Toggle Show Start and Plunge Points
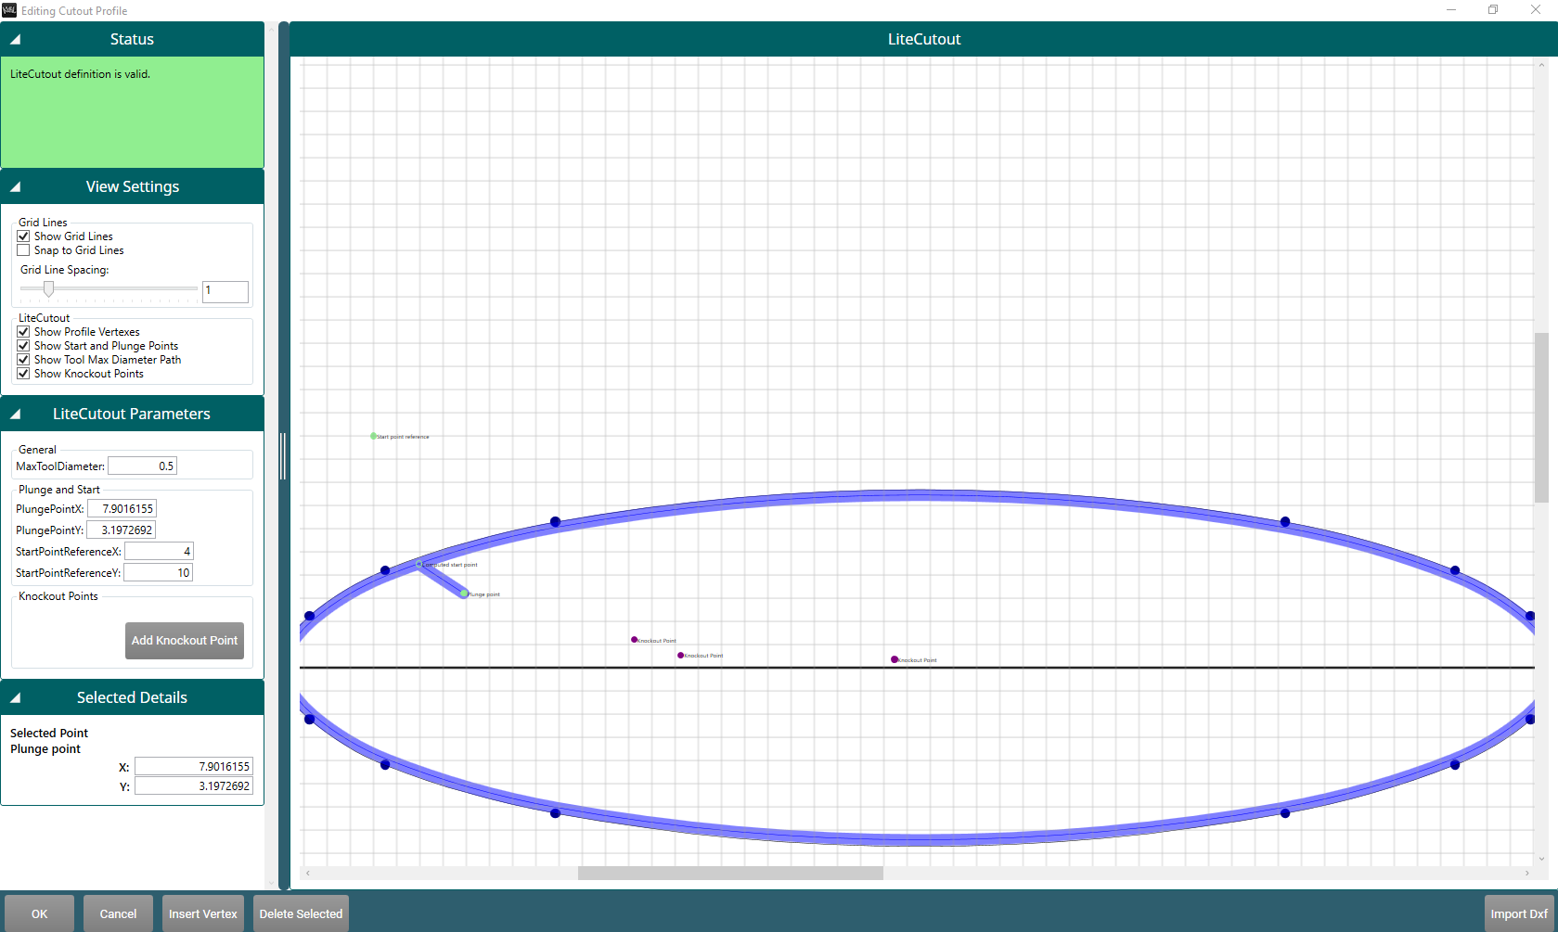Viewport: 1558px width, 932px height. tap(23, 346)
